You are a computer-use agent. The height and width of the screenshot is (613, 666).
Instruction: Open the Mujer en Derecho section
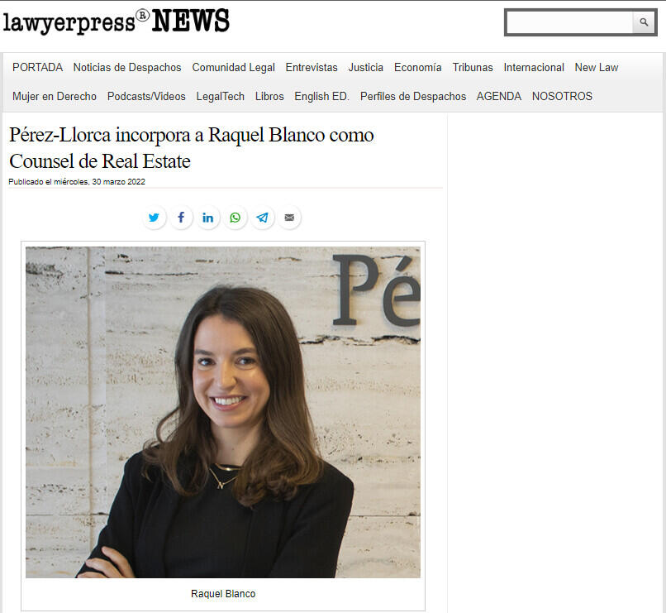pyautogui.click(x=55, y=97)
